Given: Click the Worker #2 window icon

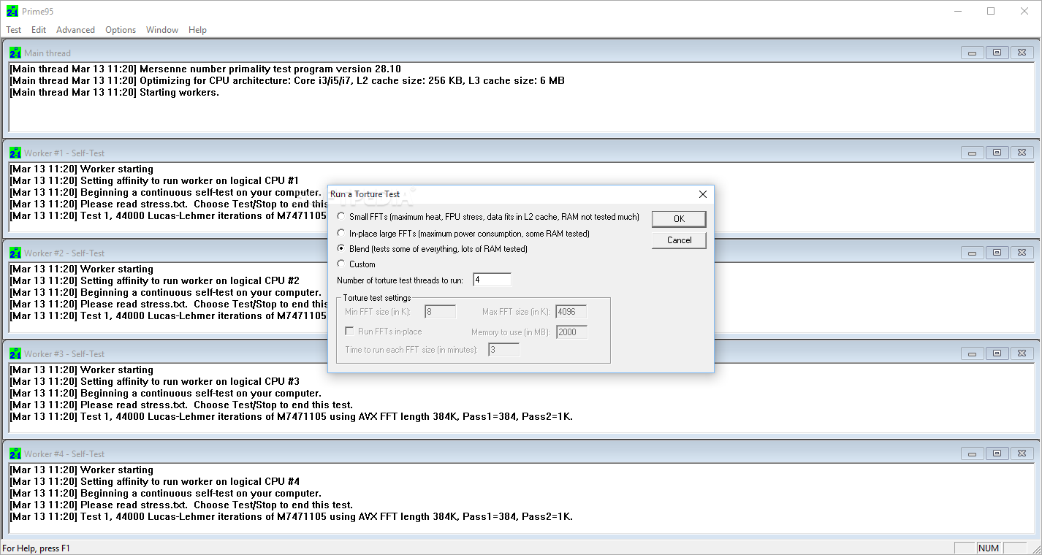Looking at the screenshot, I should [15, 253].
